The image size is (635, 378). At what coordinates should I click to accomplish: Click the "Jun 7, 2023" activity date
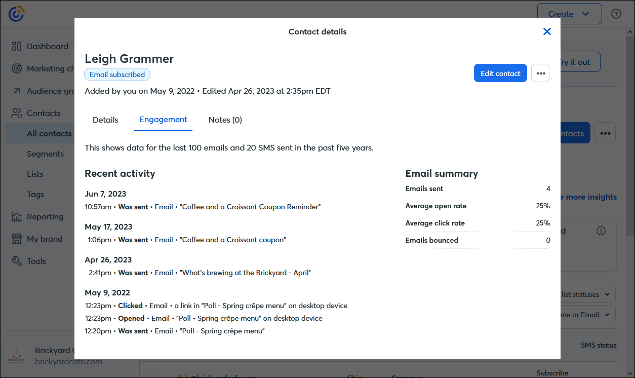point(105,194)
